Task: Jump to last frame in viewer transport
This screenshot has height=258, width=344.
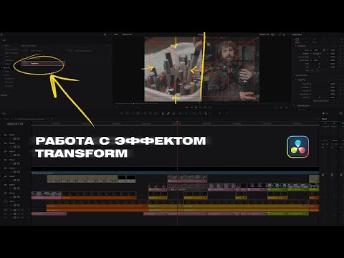Action: pos(205,107)
